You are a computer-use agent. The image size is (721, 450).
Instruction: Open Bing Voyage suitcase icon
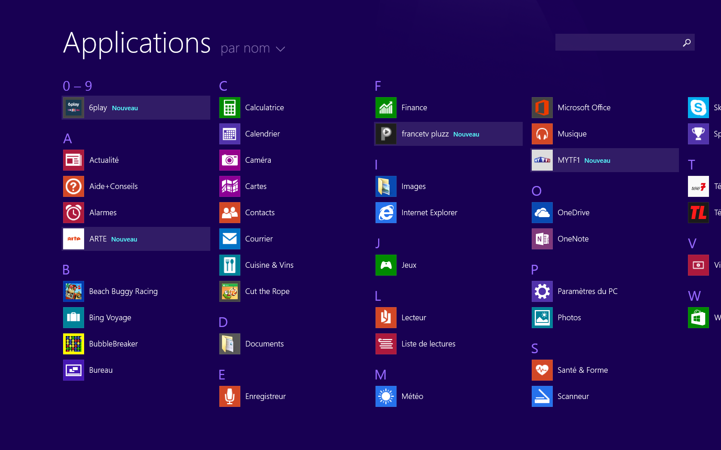[74, 318]
